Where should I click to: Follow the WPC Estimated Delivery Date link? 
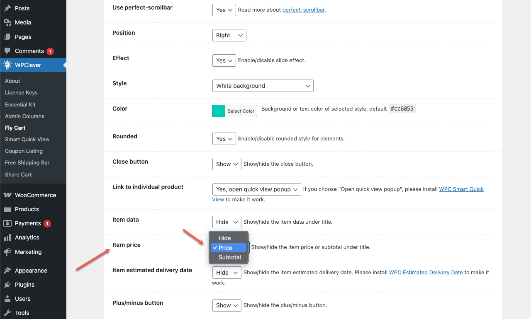[x=426, y=273]
